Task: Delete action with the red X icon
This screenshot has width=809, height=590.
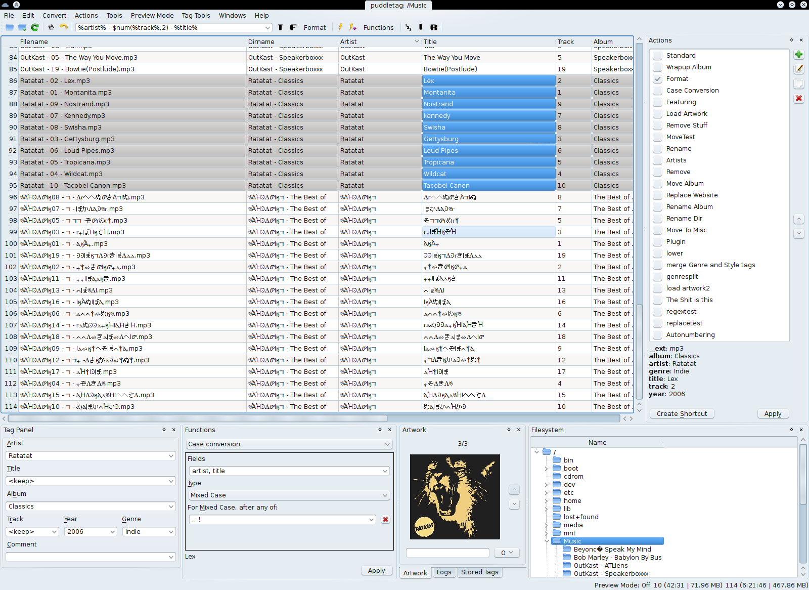Action: coord(799,98)
